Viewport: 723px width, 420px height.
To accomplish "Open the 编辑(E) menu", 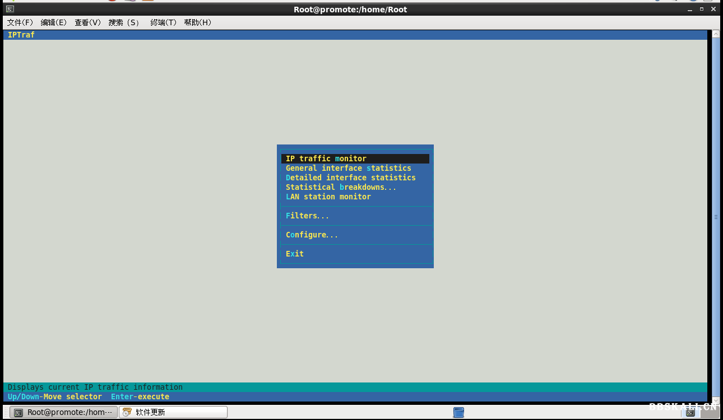I will click(54, 22).
